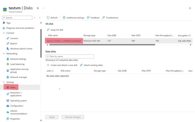The image size is (195, 122).
Task: Click the Tags icon in the sidebar
Action: (x=4, y=23)
